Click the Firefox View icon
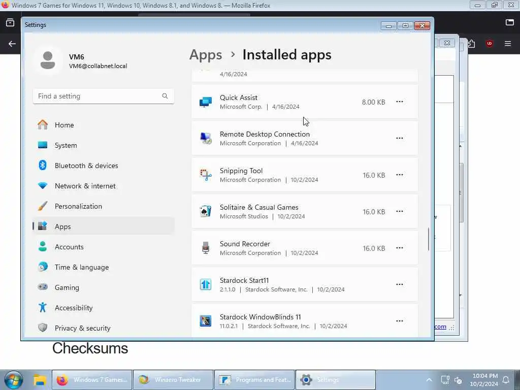The image size is (520, 390). [x=10, y=22]
